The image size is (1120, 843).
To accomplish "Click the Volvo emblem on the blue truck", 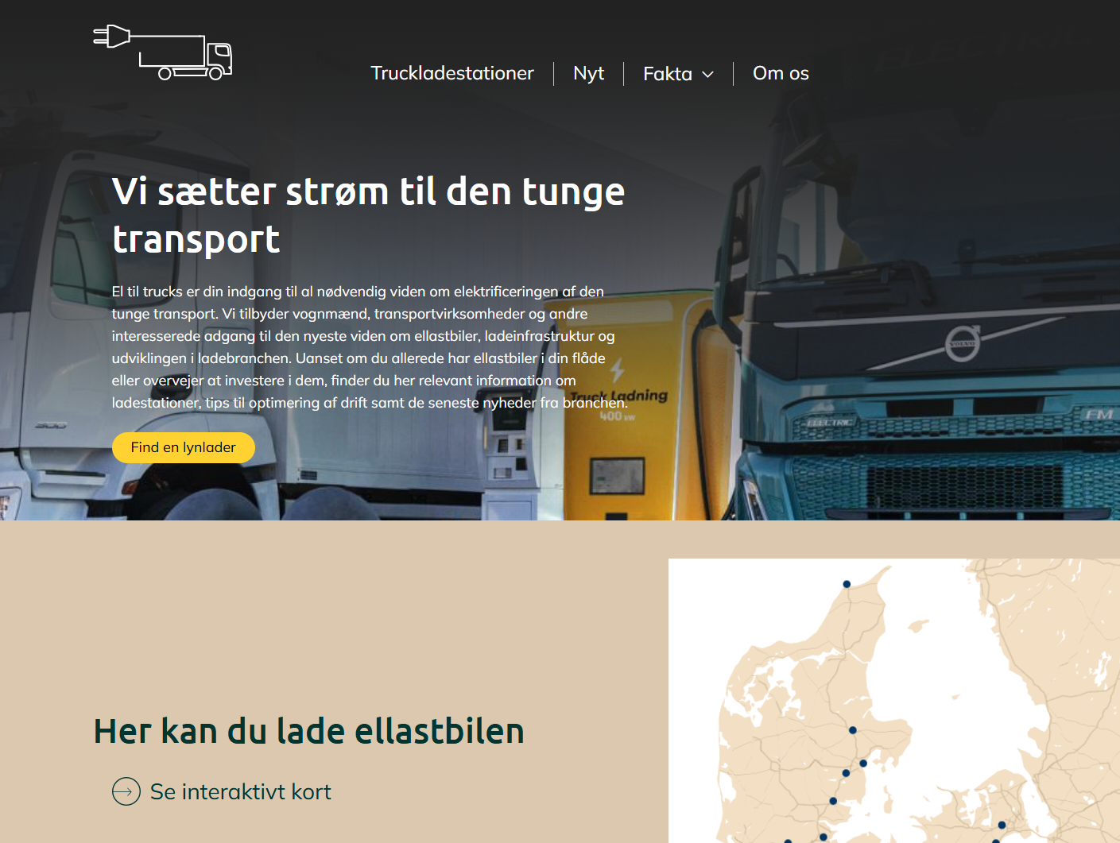I will point(962,344).
